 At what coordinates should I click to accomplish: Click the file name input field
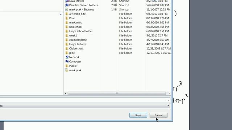pos(85,100)
